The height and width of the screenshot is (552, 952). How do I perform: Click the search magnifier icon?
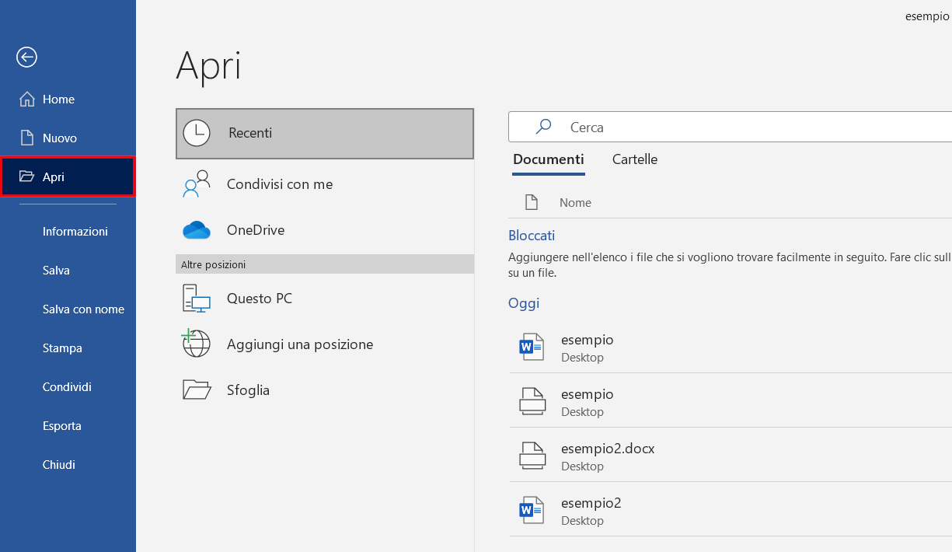544,127
